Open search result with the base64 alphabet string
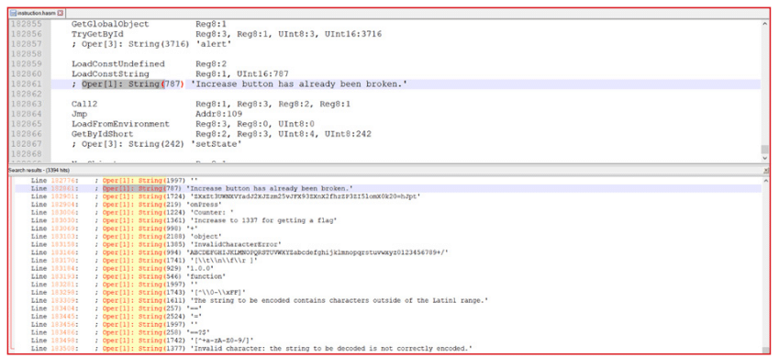 [239, 252]
